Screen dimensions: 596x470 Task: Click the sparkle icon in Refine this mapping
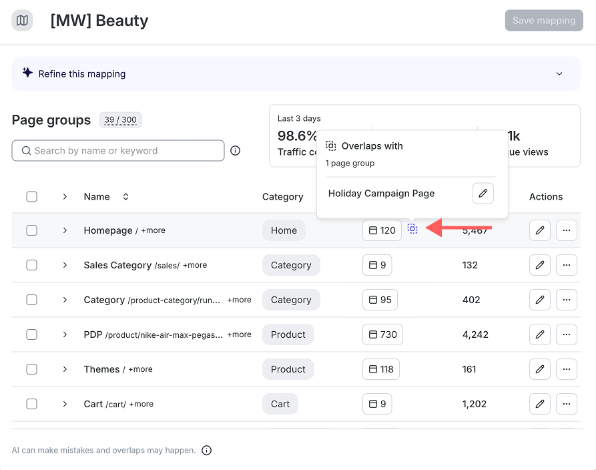[x=27, y=72]
